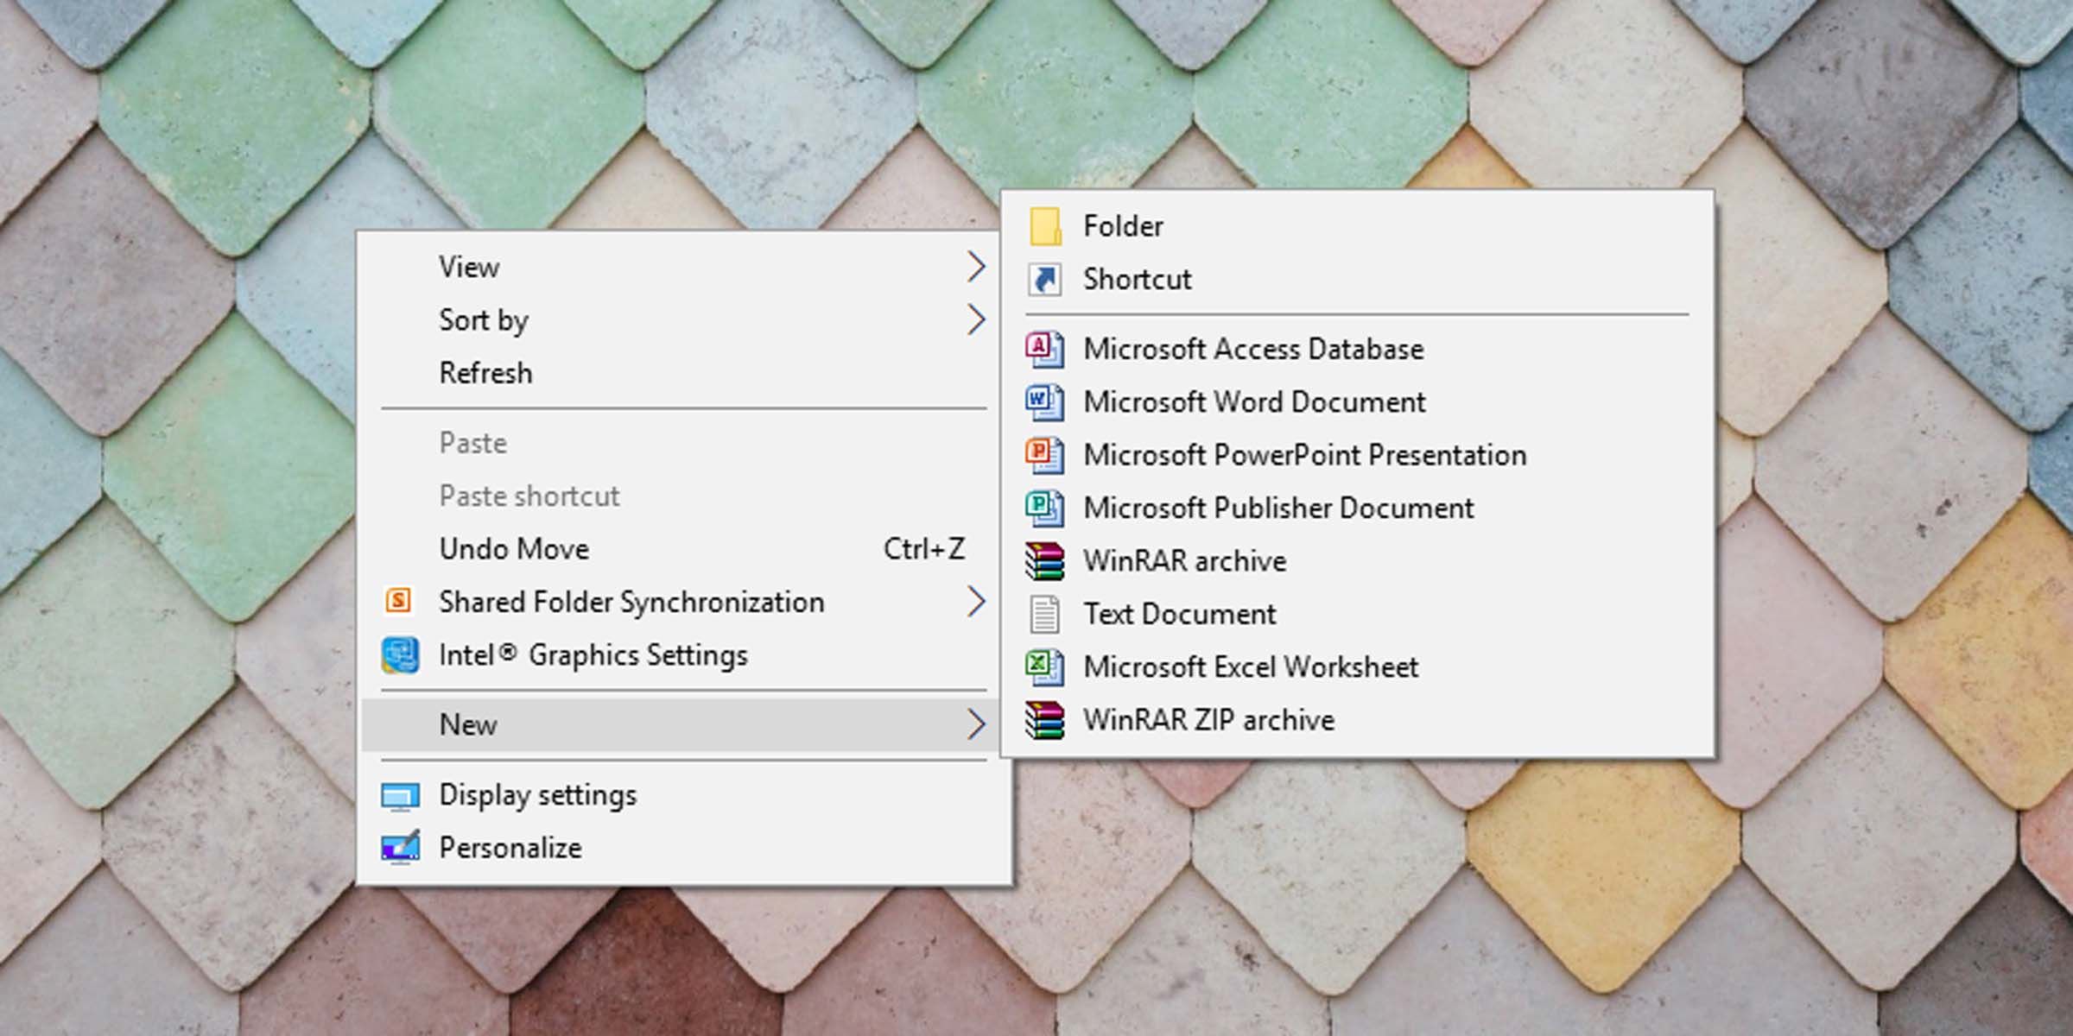Click the PowerPoint Presentation icon

point(1044,456)
